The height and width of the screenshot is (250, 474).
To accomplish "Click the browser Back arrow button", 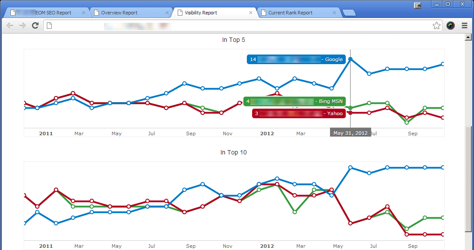I will tap(10, 26).
